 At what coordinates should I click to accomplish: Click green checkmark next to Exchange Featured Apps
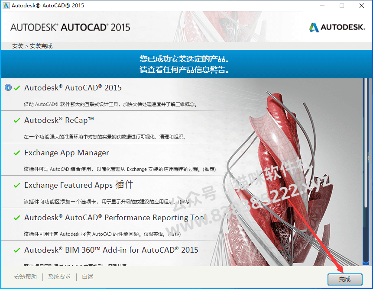tap(17, 185)
